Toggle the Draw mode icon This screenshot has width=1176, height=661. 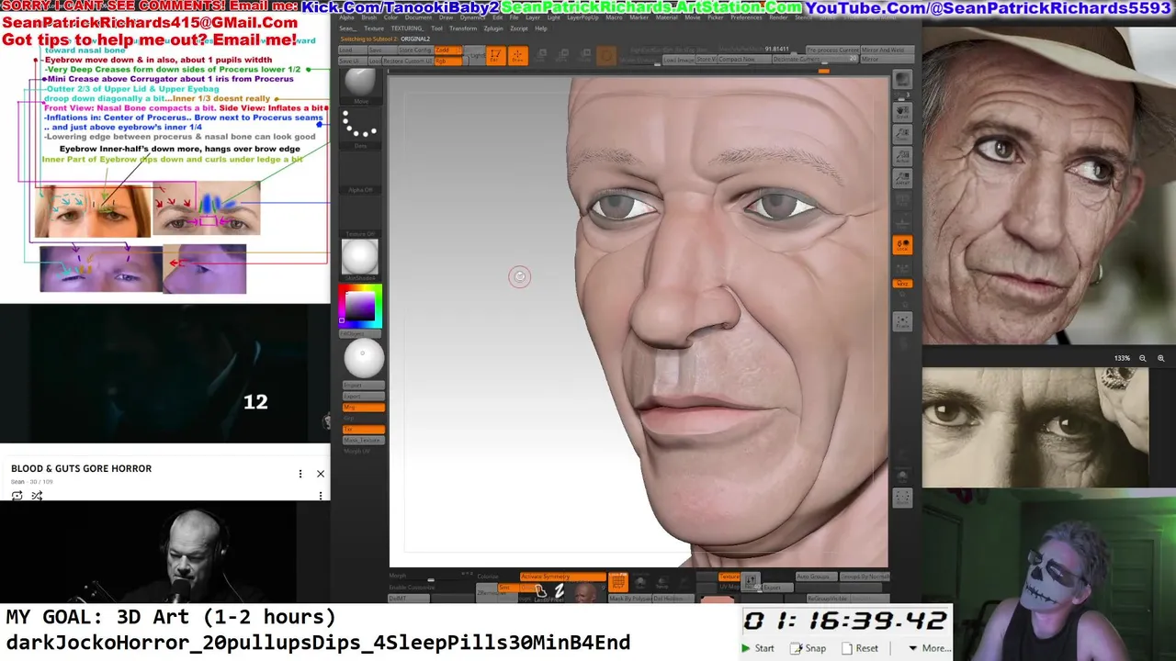517,56
